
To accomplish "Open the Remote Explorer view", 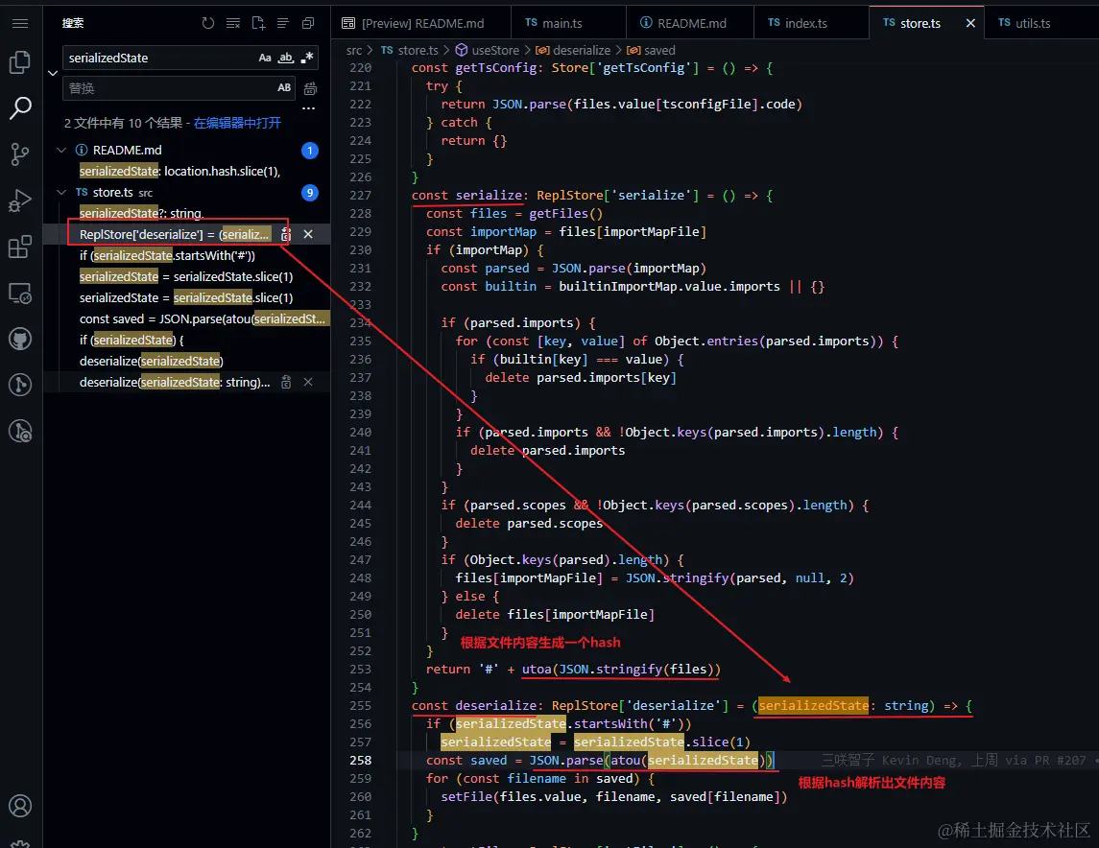I will (x=20, y=293).
